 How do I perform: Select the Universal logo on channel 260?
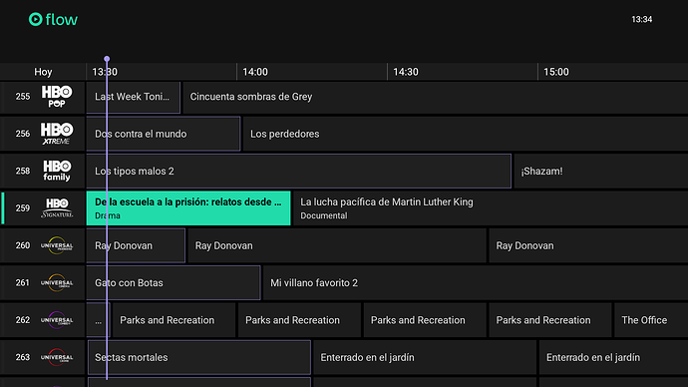pyautogui.click(x=57, y=245)
